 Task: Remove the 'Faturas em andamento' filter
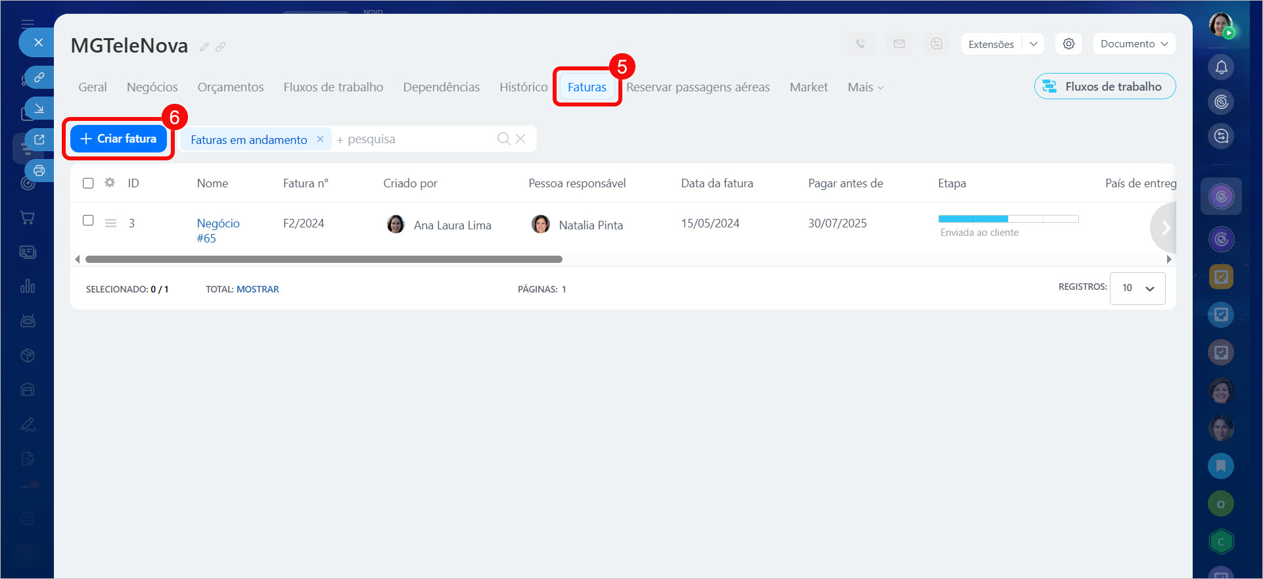tap(320, 139)
